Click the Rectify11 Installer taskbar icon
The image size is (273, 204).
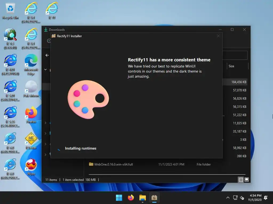(x=154, y=198)
